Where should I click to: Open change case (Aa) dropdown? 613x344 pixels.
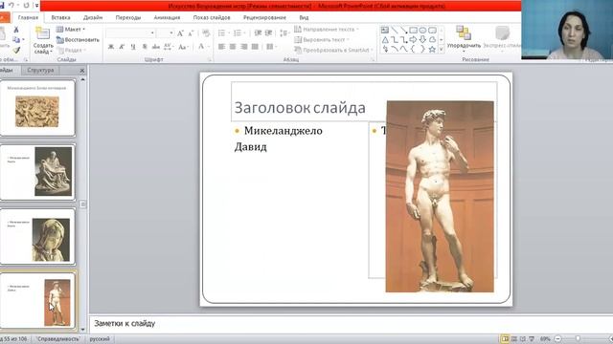point(183,47)
